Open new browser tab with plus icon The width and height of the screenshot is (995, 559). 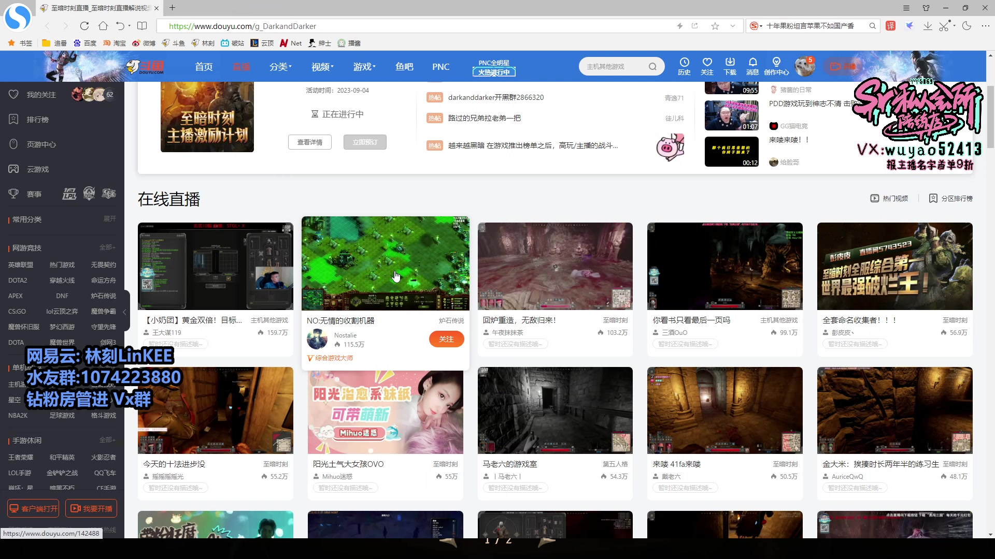[173, 8]
